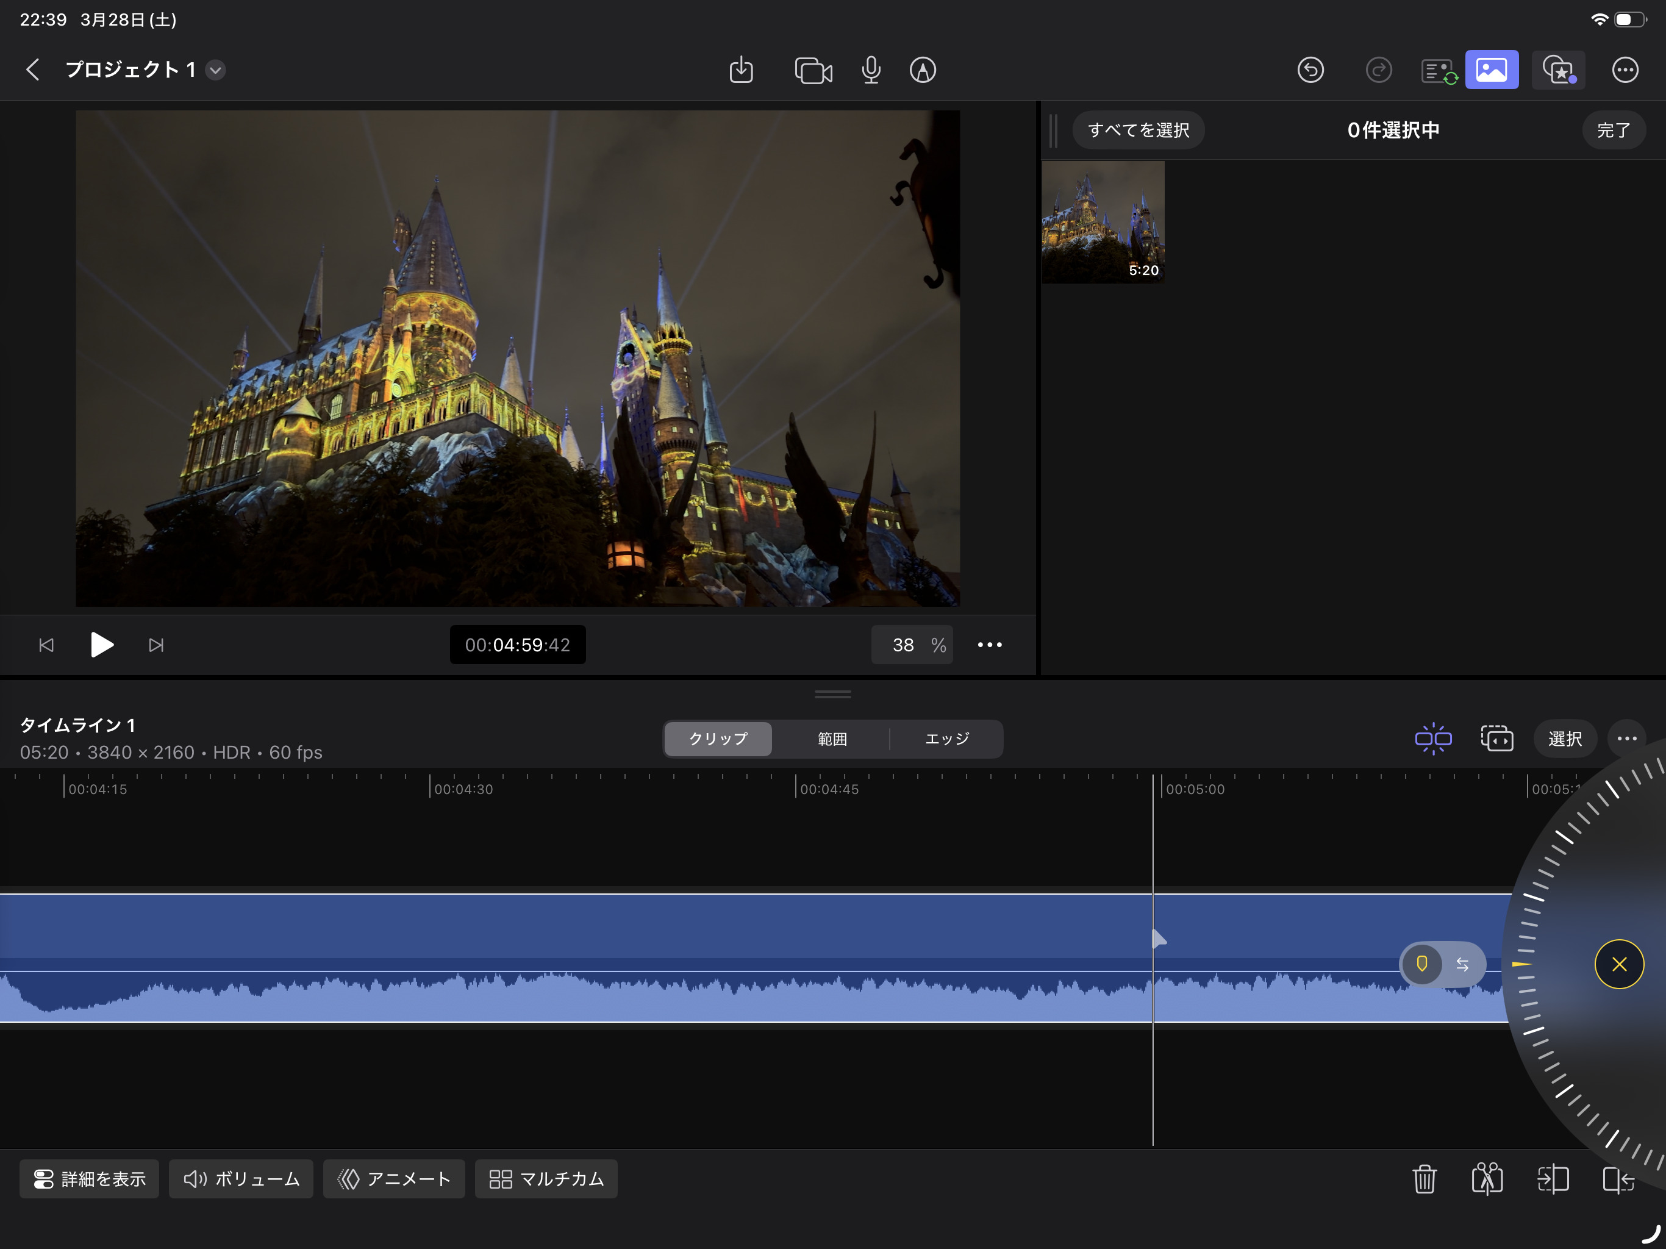The height and width of the screenshot is (1249, 1666).
Task: Toggle the yellow marker jog wheel mode
Action: pyautogui.click(x=1422, y=964)
